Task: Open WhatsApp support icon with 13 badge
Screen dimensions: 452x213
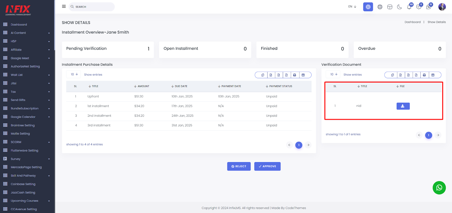Action: point(429,6)
